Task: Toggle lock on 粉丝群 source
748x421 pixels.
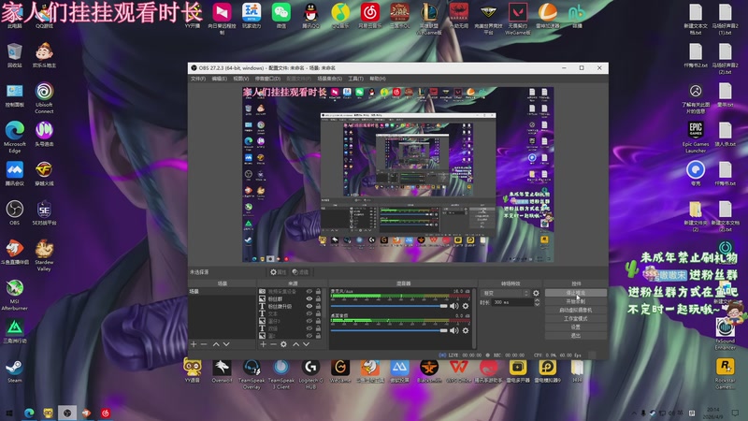Action: (x=318, y=298)
